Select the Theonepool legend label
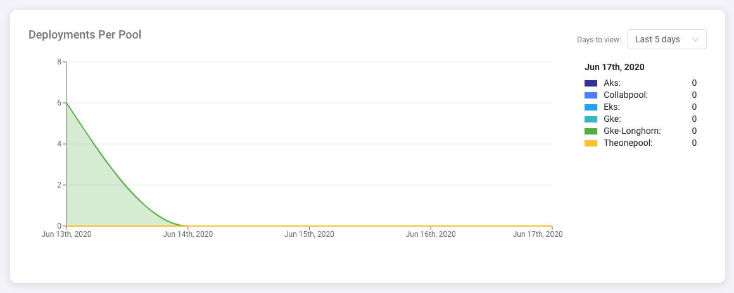 (x=628, y=143)
